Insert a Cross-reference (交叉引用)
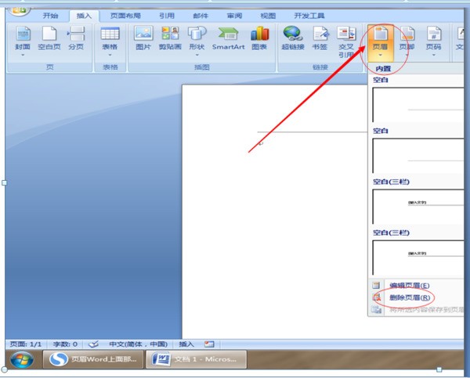 (346, 42)
